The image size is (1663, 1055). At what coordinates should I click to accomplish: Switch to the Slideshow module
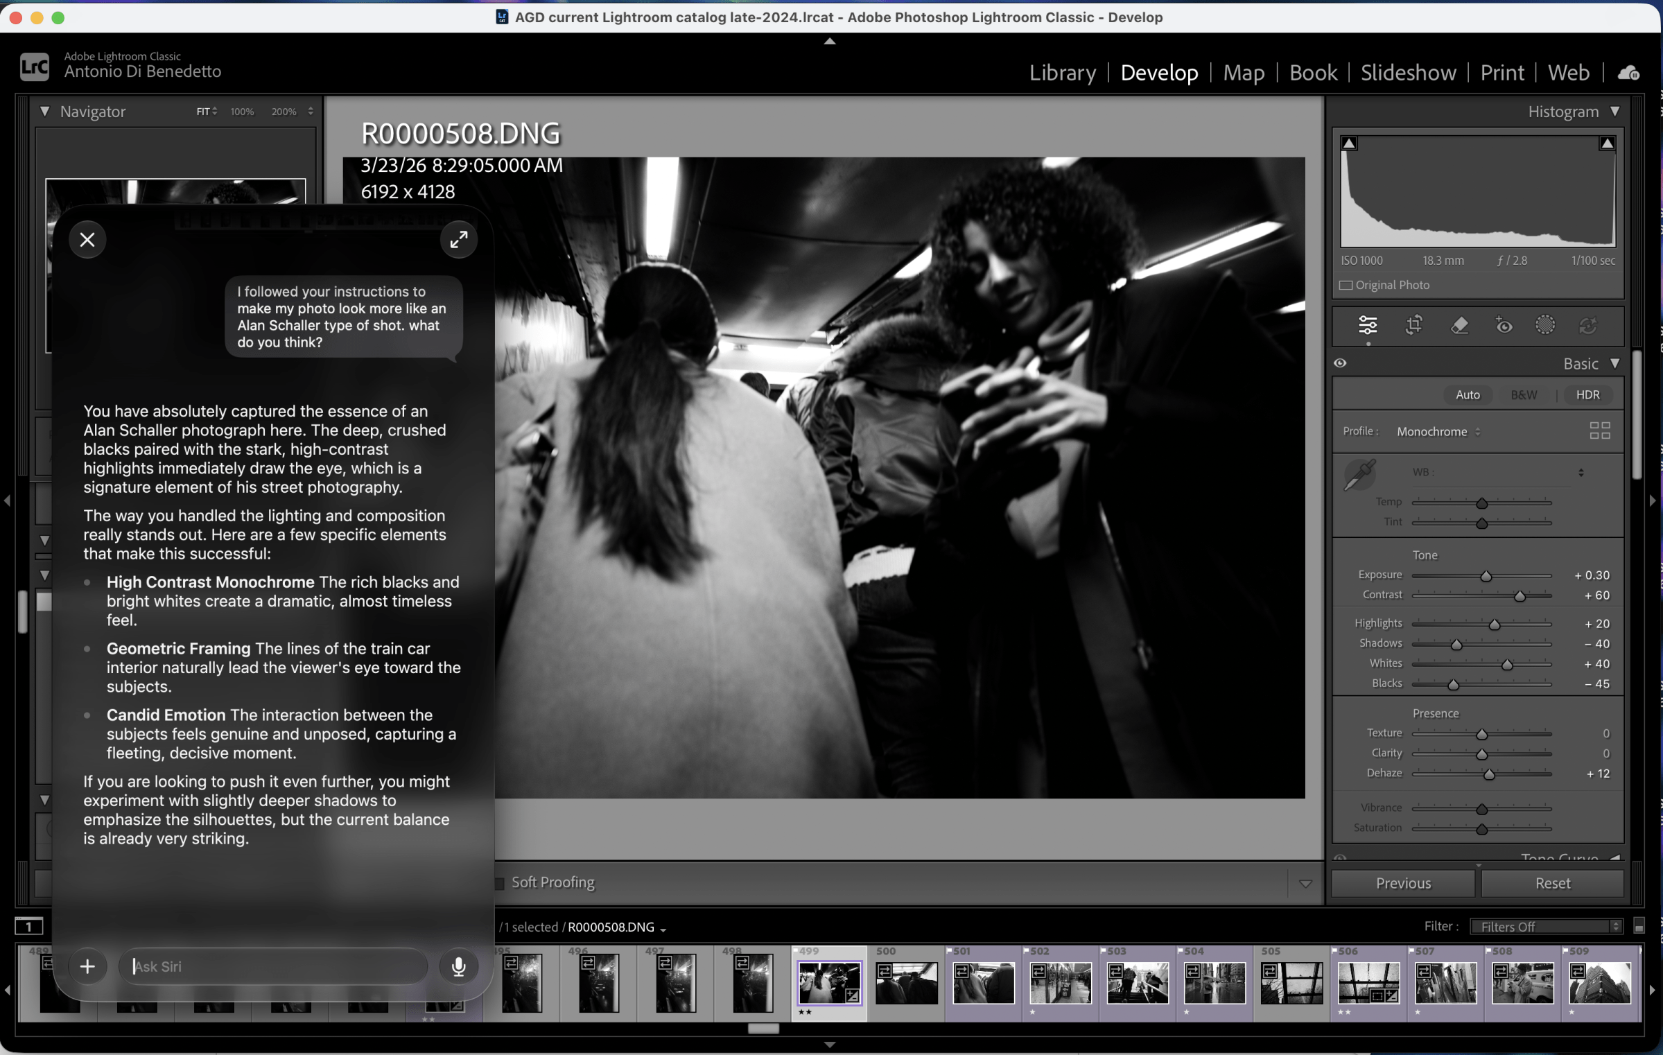[1408, 72]
